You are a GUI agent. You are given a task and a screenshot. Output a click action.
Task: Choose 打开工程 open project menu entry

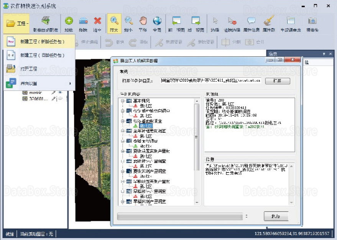click(39, 69)
